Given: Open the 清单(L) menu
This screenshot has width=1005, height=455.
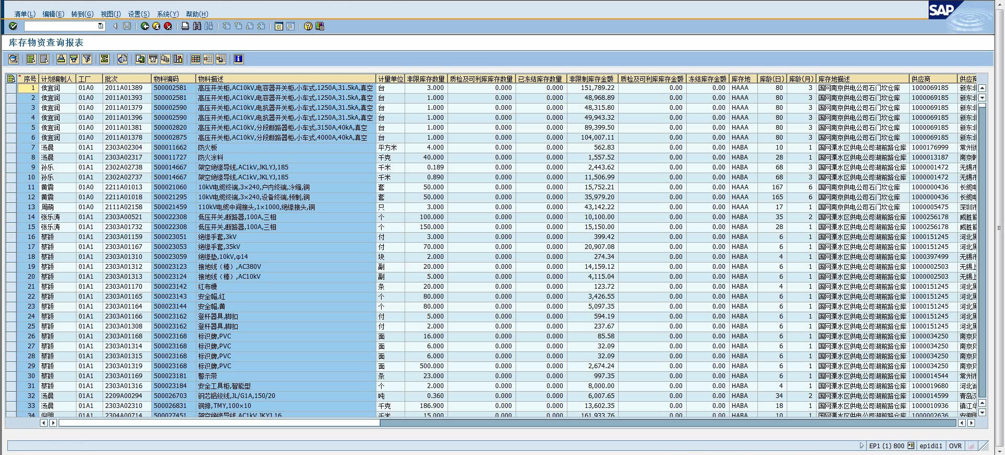Looking at the screenshot, I should coord(25,14).
